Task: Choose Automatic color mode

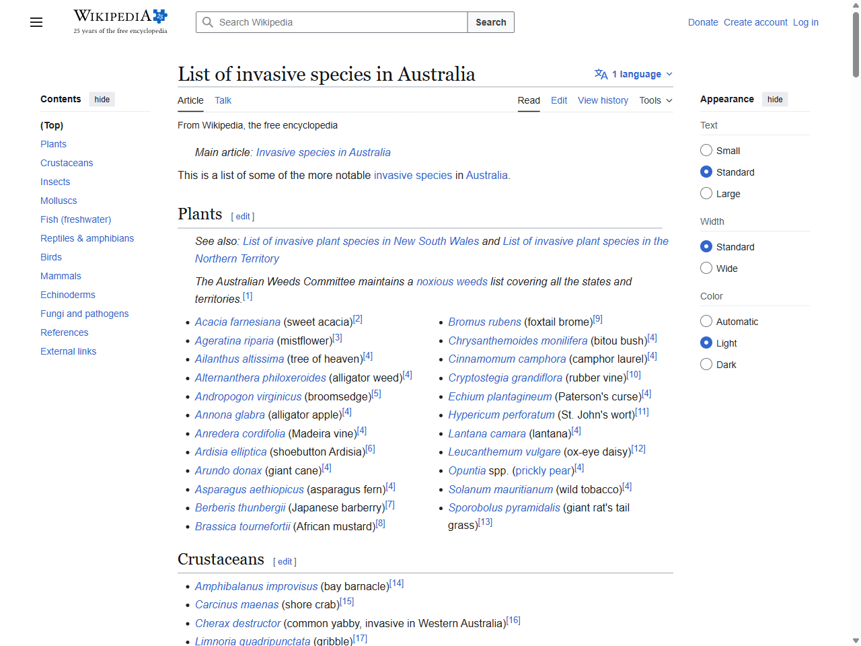Action: (x=706, y=321)
